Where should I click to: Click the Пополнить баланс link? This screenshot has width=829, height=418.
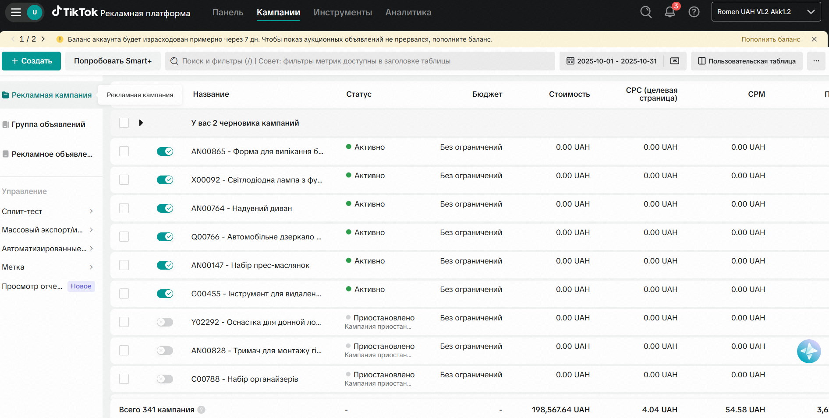(x=770, y=39)
